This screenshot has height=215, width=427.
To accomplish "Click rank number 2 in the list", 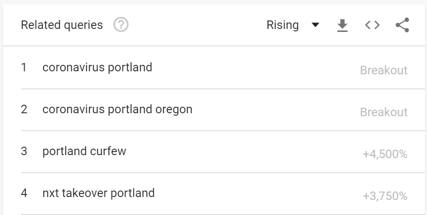I will click(24, 109).
